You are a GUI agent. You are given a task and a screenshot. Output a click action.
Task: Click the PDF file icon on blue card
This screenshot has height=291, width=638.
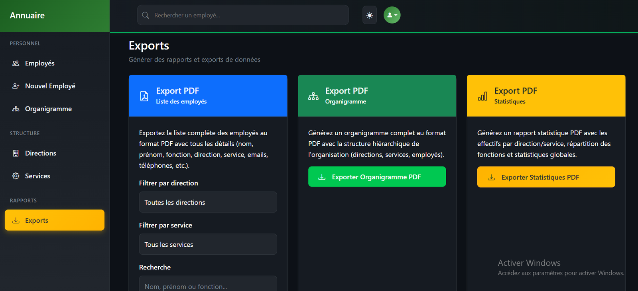[x=144, y=96]
